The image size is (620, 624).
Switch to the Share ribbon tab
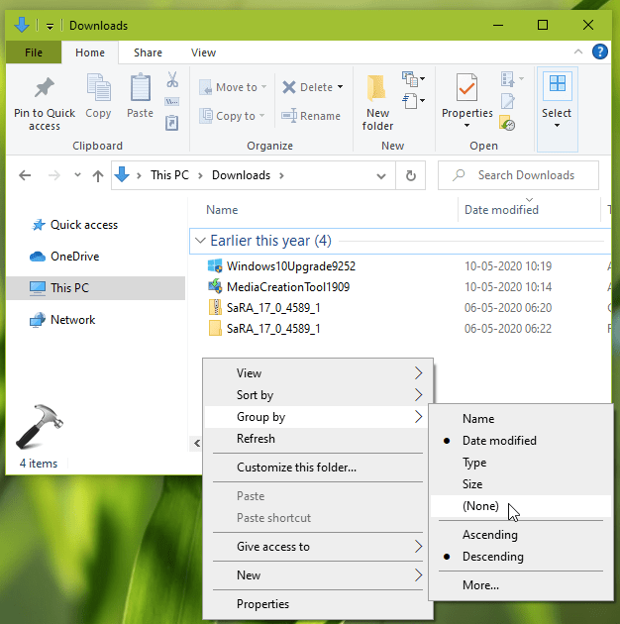pos(148,52)
